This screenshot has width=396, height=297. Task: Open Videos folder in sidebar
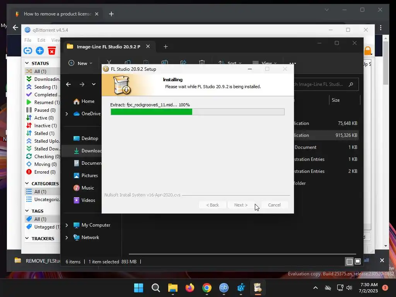(84, 200)
